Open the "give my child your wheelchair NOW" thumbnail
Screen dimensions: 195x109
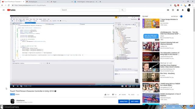[x=151, y=36]
